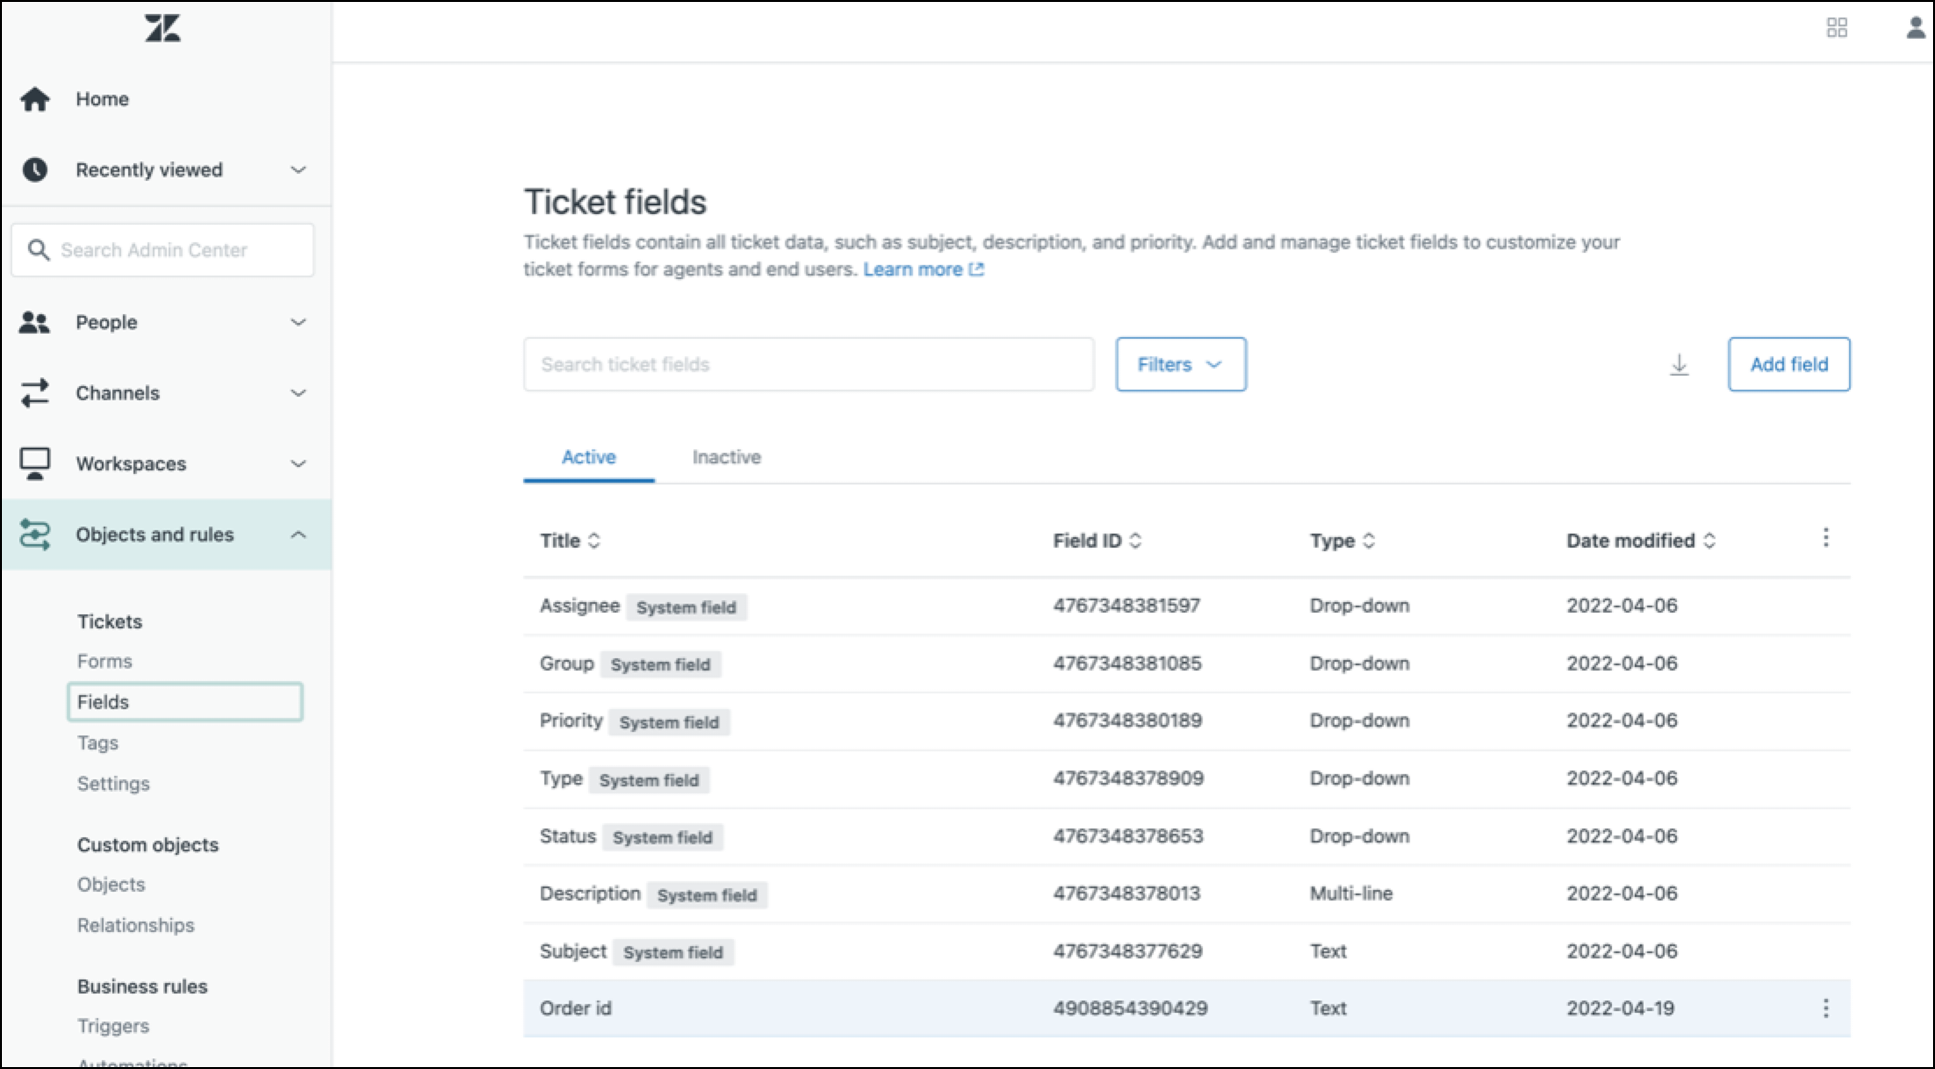The image size is (1935, 1069).
Task: Open Workspaces via its monitor icon
Action: (35, 463)
